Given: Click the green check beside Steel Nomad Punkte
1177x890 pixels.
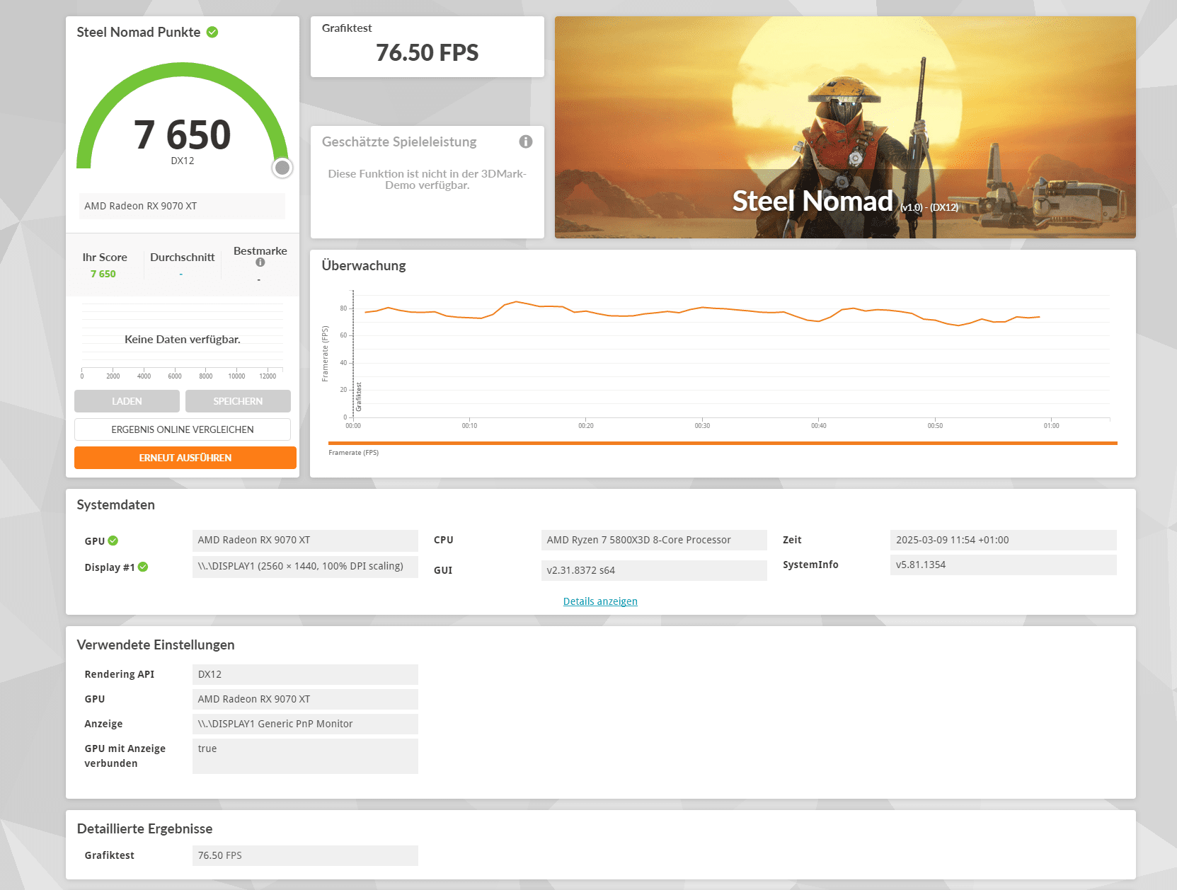Looking at the screenshot, I should pos(212,32).
